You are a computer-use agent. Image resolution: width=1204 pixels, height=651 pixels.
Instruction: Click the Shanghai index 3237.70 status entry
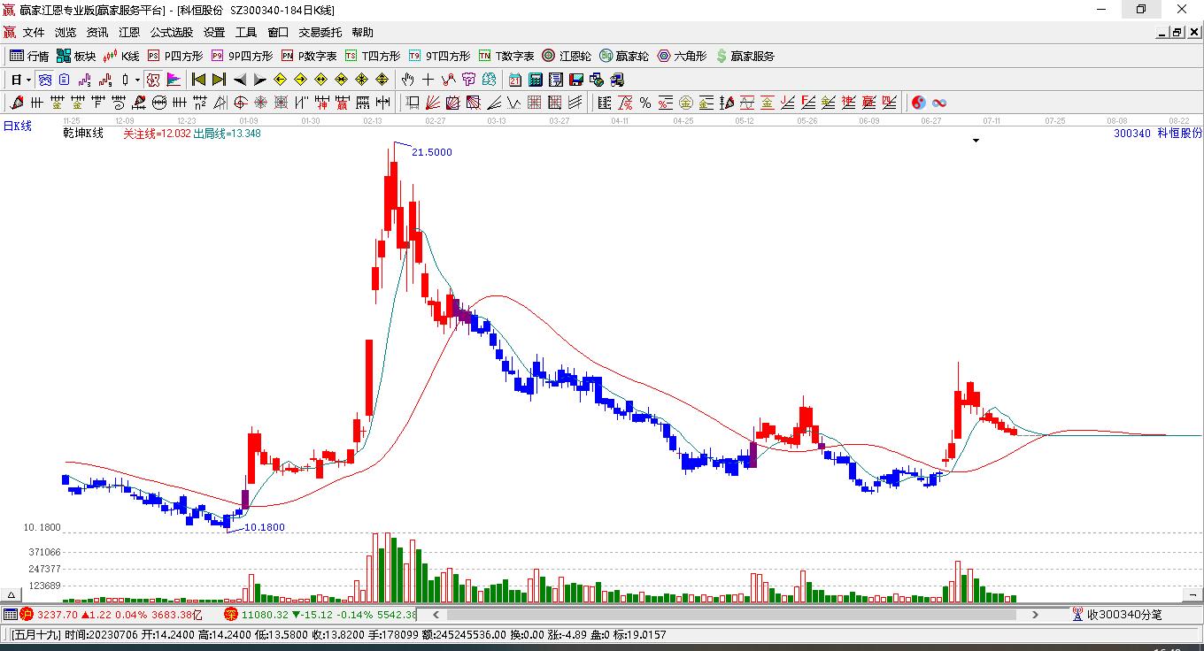112,614
